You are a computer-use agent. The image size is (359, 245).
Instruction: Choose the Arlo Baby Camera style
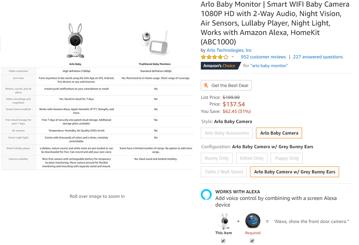click(x=279, y=133)
